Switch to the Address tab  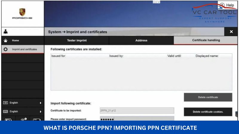(x=141, y=40)
